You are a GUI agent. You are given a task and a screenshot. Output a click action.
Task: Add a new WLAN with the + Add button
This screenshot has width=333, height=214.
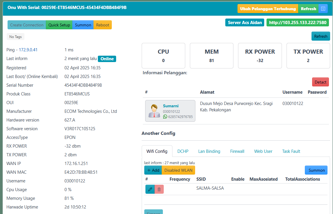pyautogui.click(x=153, y=170)
